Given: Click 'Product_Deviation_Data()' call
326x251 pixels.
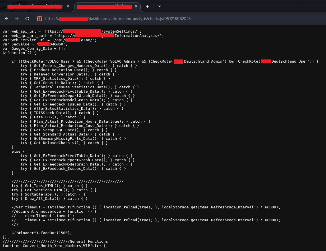Looking at the screenshot, I should [x=62, y=70].
